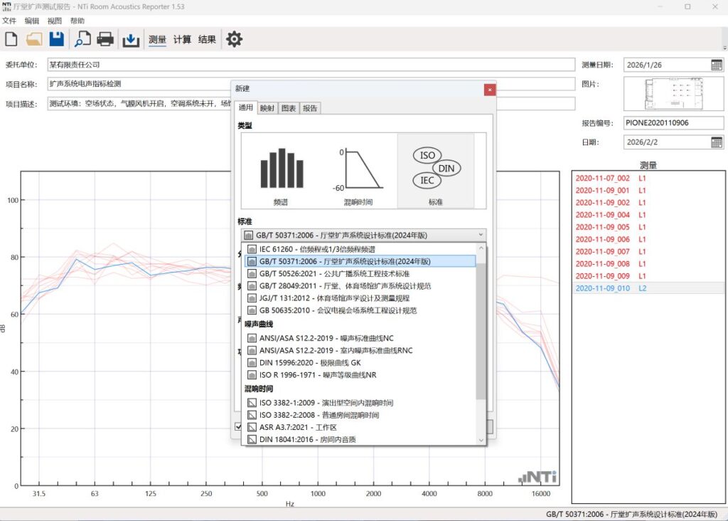
Task: Switch to the 图表 tab
Action: (289, 108)
